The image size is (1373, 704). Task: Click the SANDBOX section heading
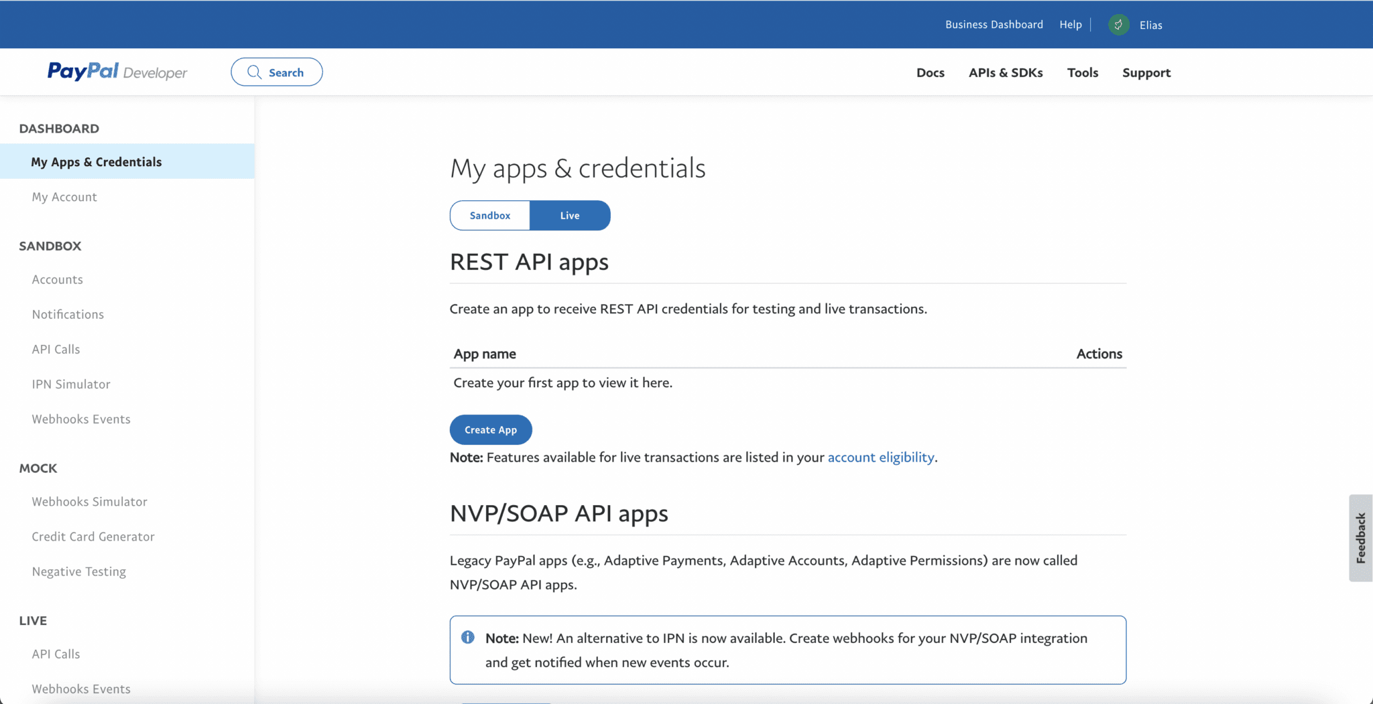pyautogui.click(x=50, y=246)
